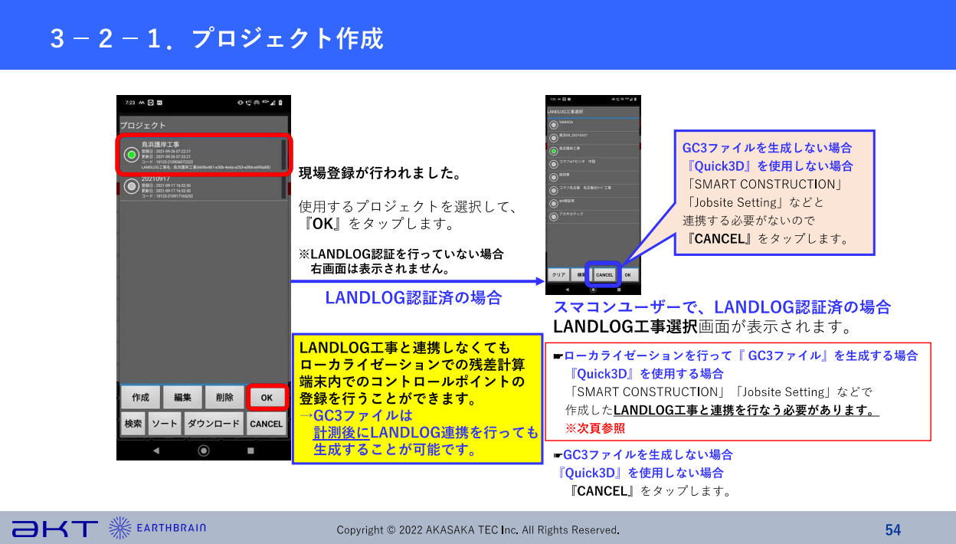
Task: Click the 7:23 clock on left phone
Action: 129,102
